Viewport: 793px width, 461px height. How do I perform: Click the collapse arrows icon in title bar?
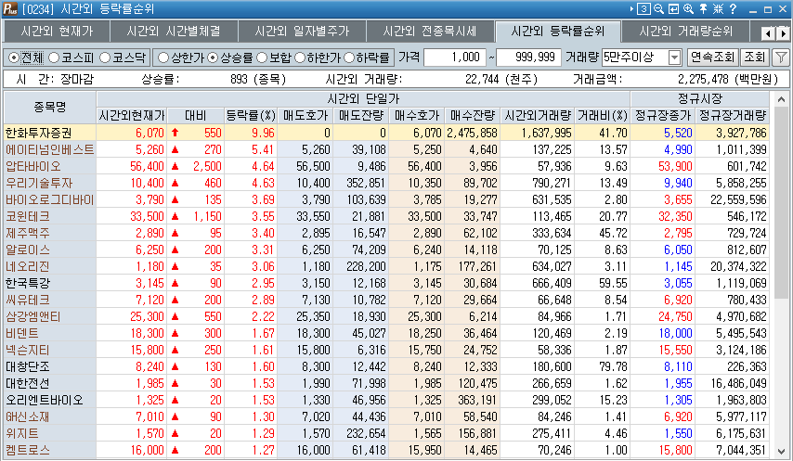click(718, 9)
